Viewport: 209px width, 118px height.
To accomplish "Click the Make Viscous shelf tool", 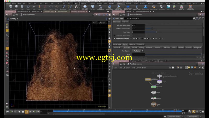I will pyautogui.click(x=154, y=7).
